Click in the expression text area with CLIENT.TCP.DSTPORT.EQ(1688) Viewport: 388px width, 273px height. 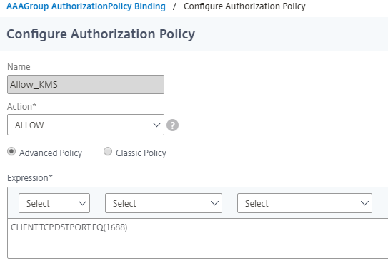198,239
